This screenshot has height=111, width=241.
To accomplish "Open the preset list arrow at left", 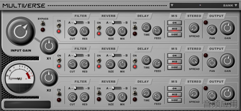I will click(x=172, y=6).
